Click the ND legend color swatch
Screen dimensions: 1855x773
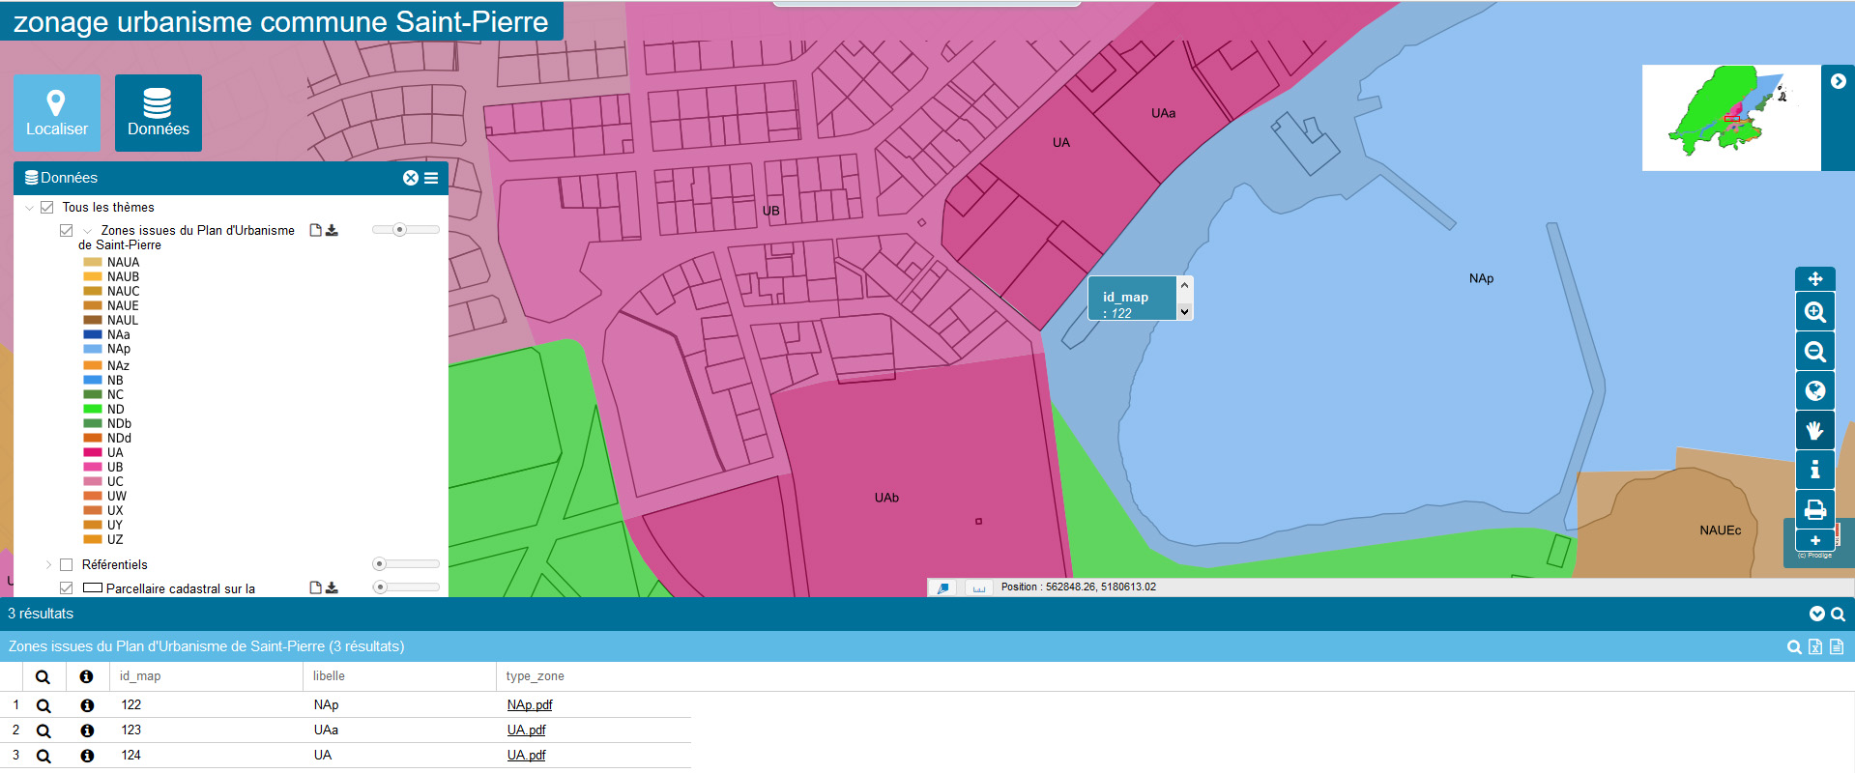tap(93, 409)
